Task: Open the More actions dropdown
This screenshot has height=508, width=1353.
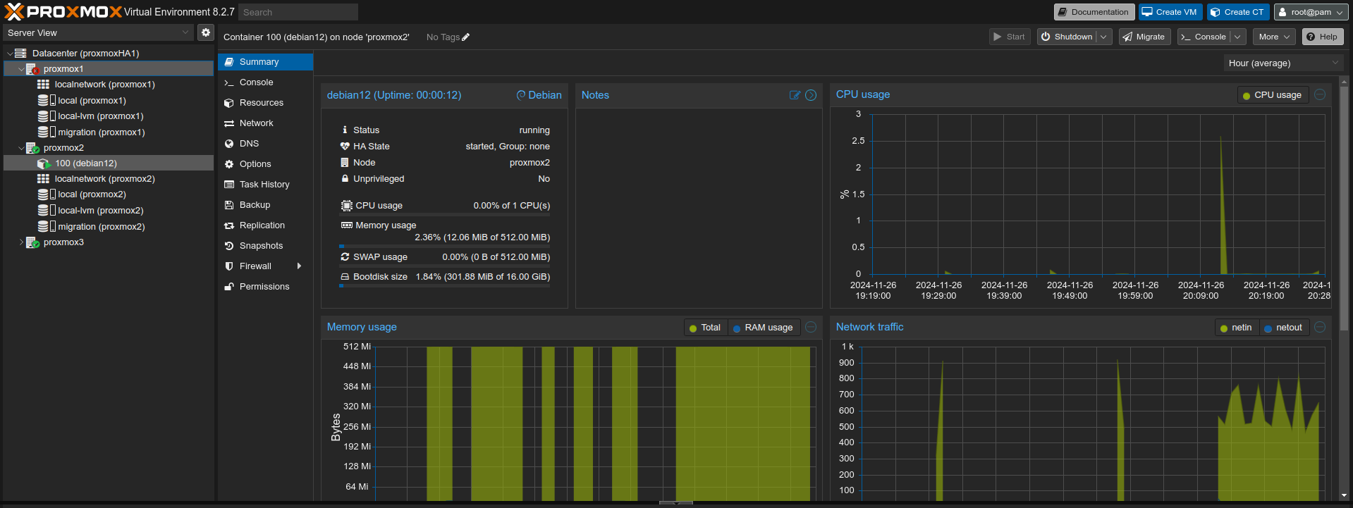Action: [x=1275, y=37]
